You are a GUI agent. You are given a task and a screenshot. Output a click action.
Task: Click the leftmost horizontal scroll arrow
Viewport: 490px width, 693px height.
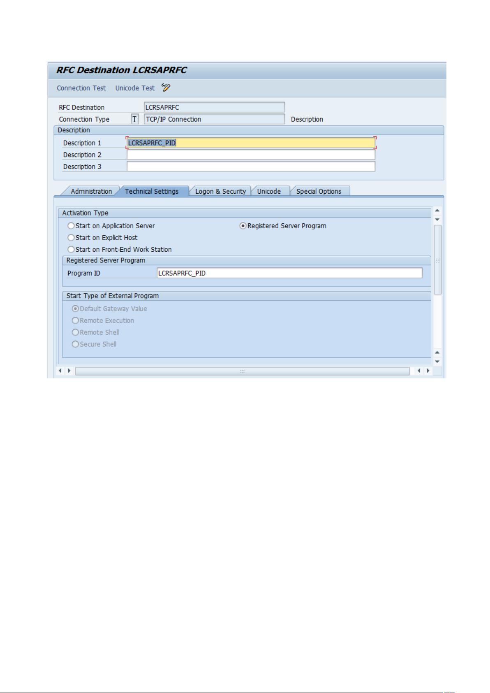[x=60, y=371]
